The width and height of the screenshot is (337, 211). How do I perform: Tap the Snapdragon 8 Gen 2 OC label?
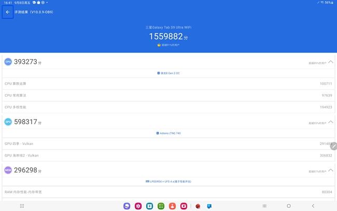[x=170, y=73]
